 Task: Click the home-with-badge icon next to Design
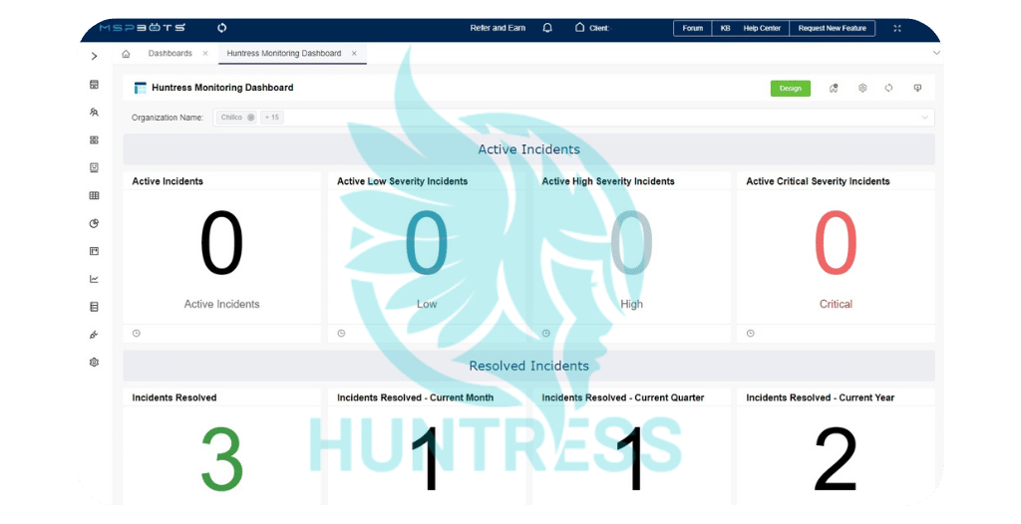pos(834,88)
